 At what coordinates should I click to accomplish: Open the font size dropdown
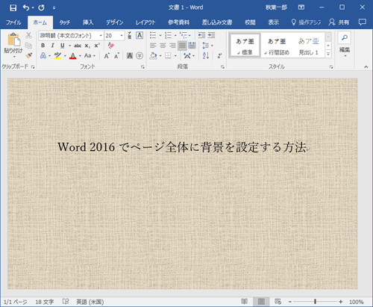tap(122, 36)
